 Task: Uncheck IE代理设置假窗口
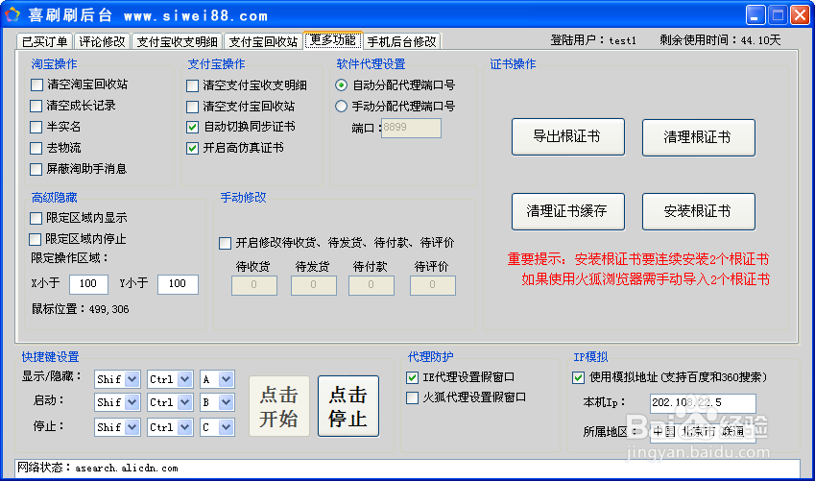pyautogui.click(x=412, y=377)
